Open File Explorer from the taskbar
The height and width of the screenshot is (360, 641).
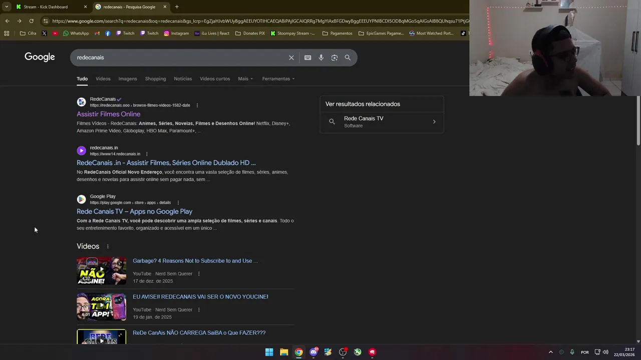pyautogui.click(x=284, y=352)
